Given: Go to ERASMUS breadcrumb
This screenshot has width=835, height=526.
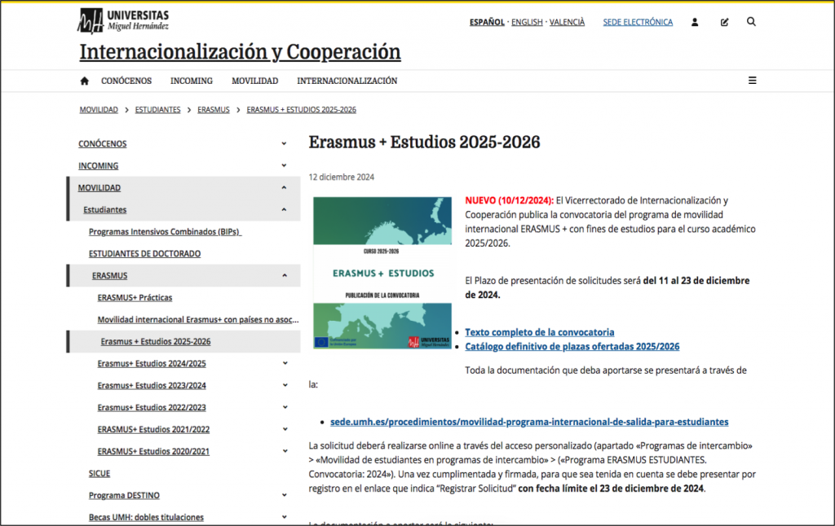Looking at the screenshot, I should pos(214,110).
